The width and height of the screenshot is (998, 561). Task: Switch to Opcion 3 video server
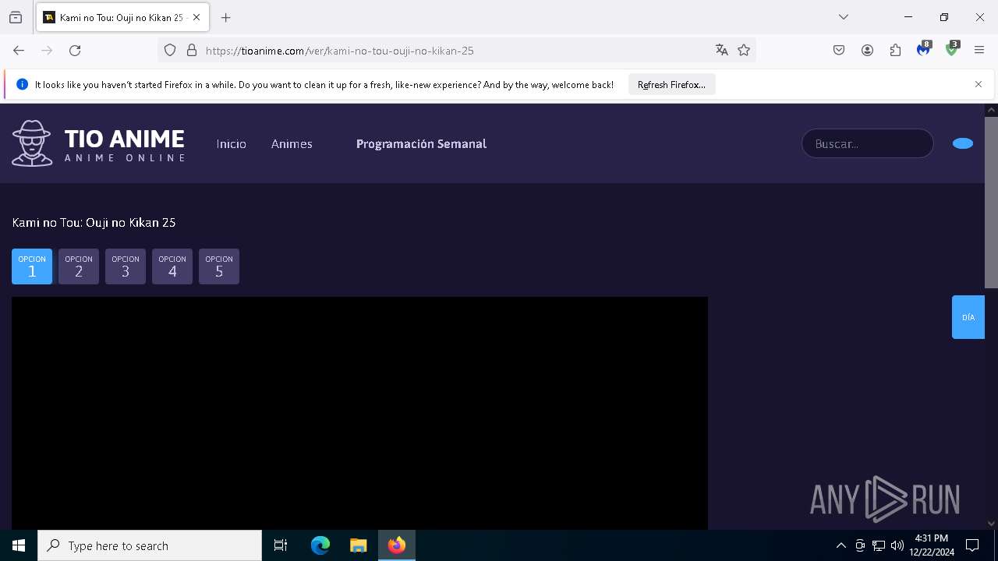tap(126, 266)
